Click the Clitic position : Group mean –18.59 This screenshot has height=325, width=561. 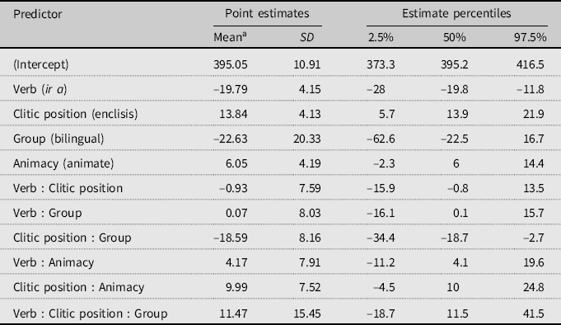point(231,238)
